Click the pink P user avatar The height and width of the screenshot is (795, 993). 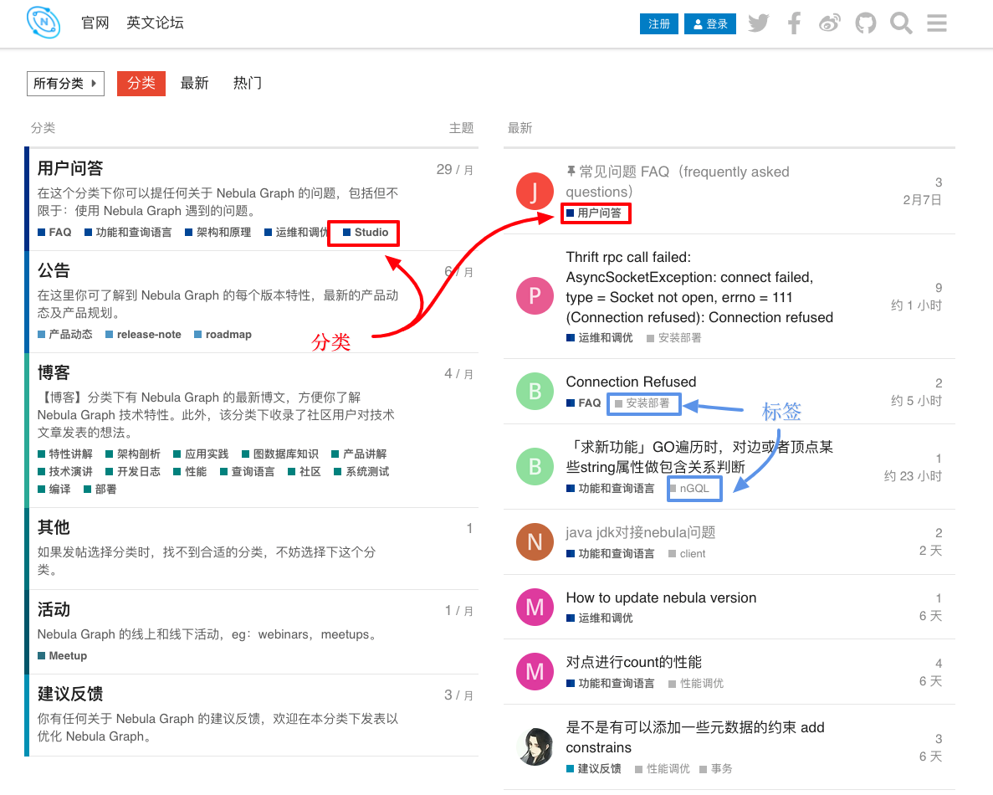[x=535, y=295]
